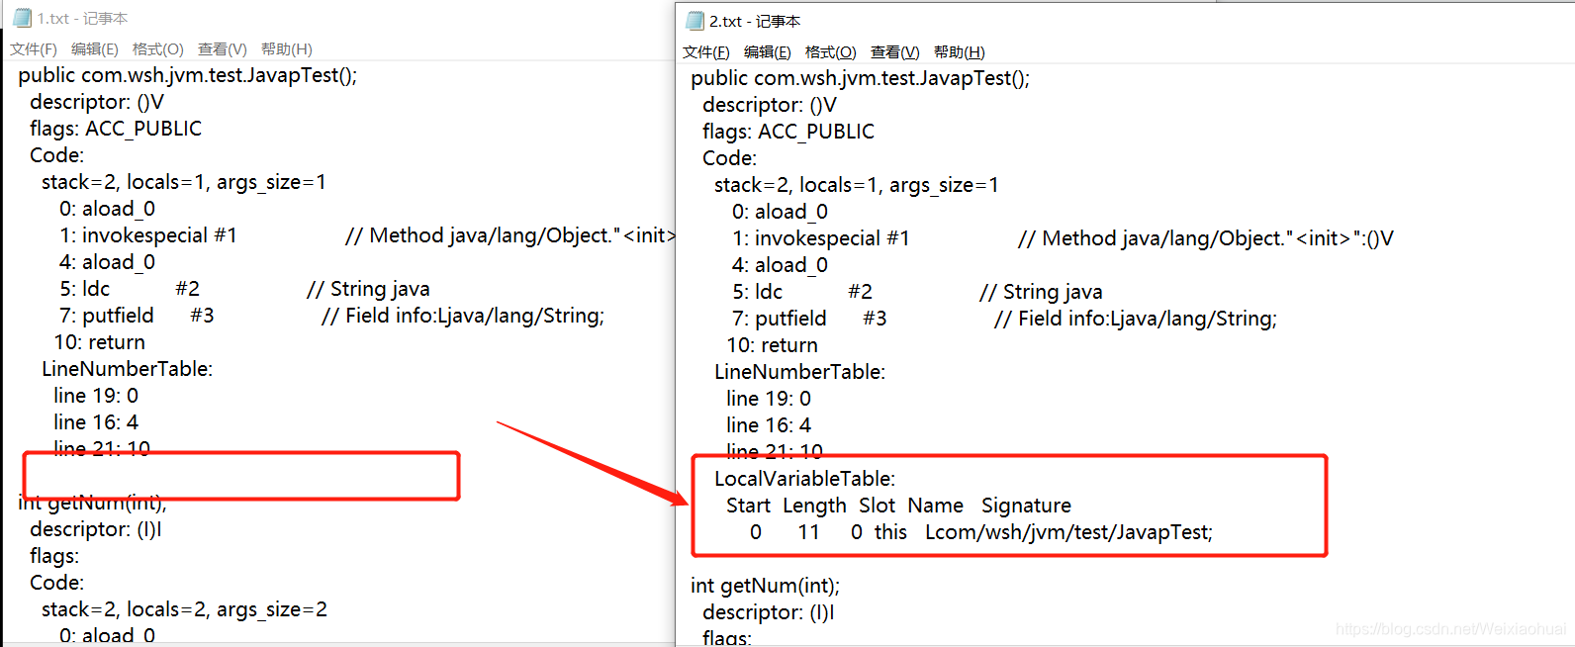Click 'descriptor: (I)I' in 2.txt
This screenshot has height=647, width=1575.
pyautogui.click(x=769, y=612)
